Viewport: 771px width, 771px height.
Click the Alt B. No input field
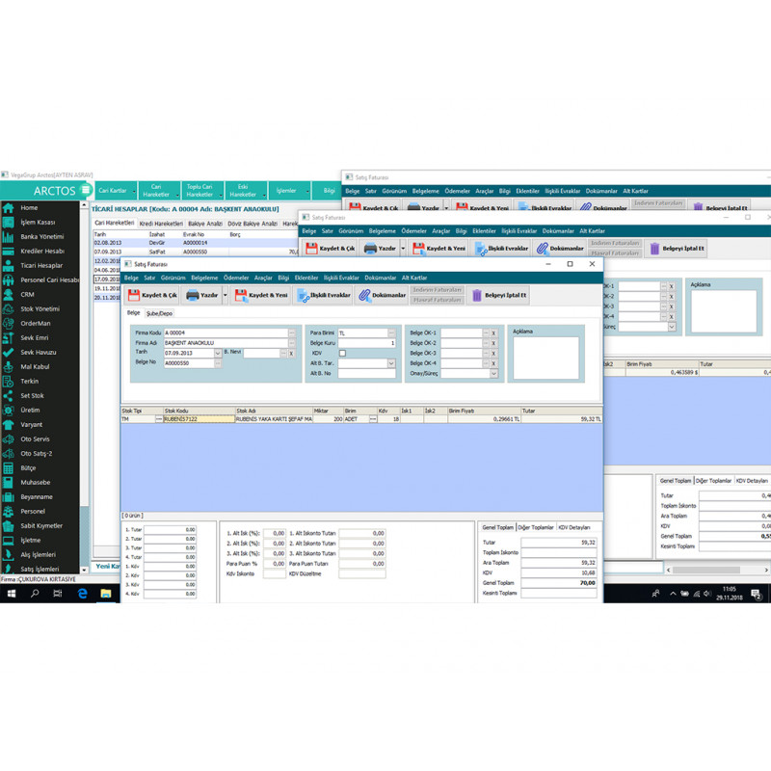[367, 374]
